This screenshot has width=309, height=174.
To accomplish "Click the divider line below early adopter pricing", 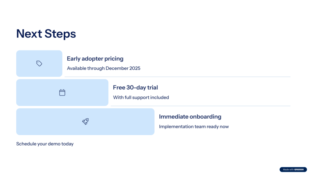I will pos(177,77).
